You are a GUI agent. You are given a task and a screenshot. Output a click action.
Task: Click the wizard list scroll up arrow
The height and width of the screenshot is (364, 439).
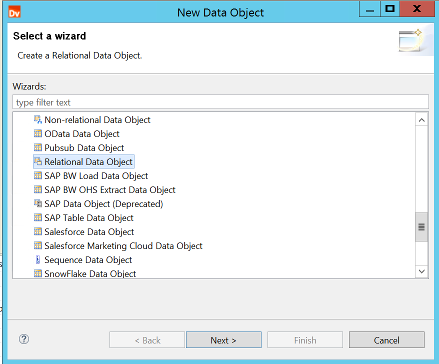[x=421, y=120]
